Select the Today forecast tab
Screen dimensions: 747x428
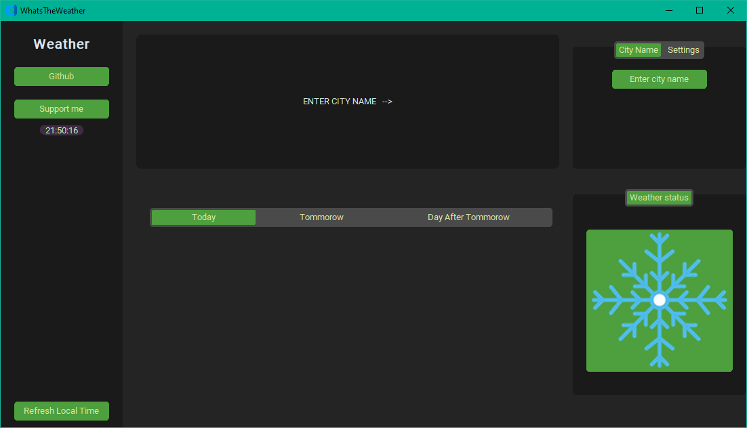pyautogui.click(x=203, y=217)
